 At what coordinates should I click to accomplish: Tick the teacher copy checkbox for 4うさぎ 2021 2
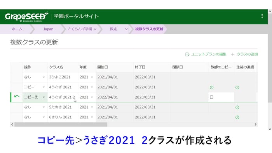[211, 97]
